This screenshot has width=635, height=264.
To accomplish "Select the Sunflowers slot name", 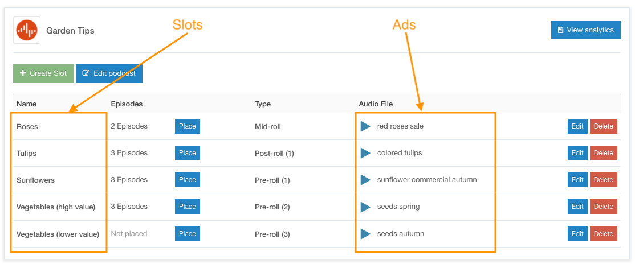I will (36, 180).
